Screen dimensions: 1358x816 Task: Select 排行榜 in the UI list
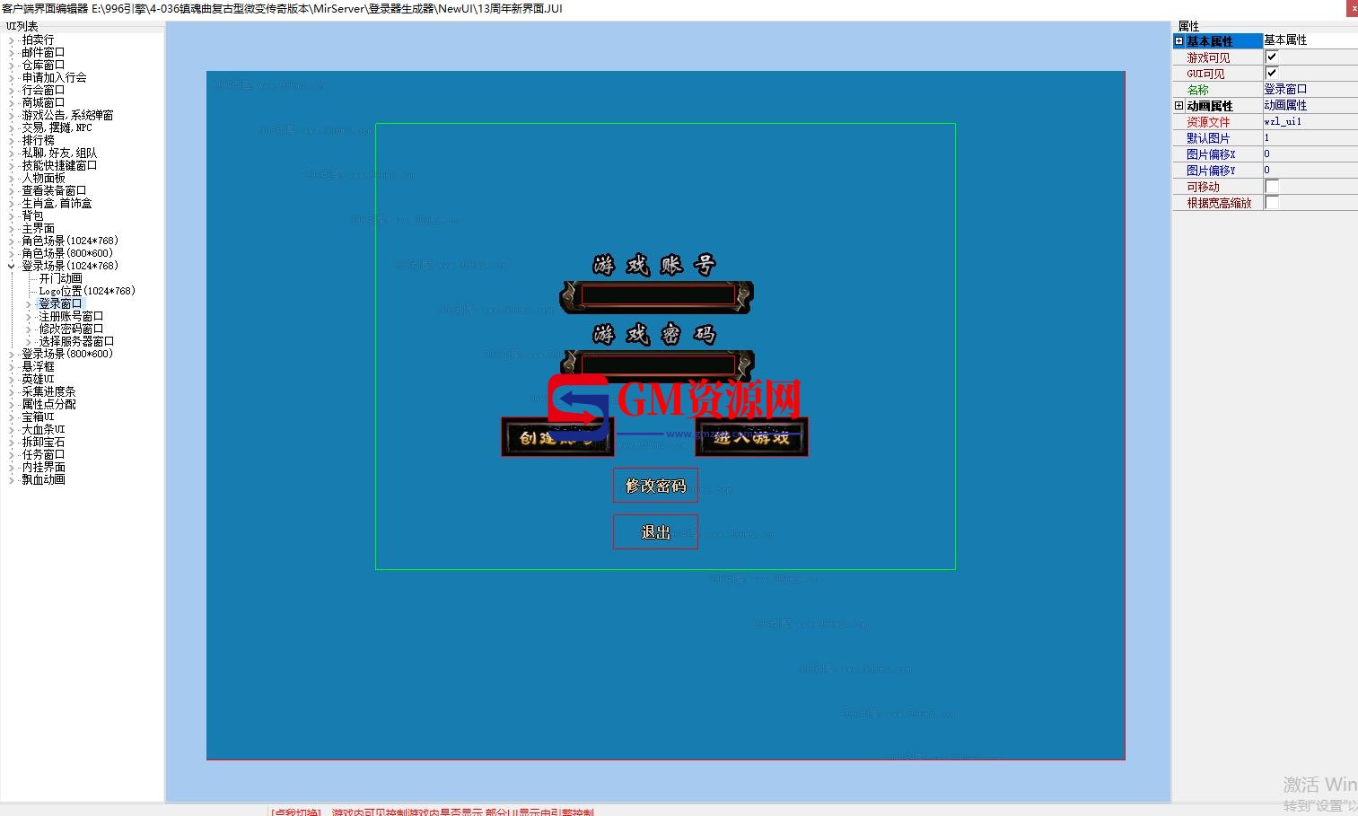[x=38, y=141]
